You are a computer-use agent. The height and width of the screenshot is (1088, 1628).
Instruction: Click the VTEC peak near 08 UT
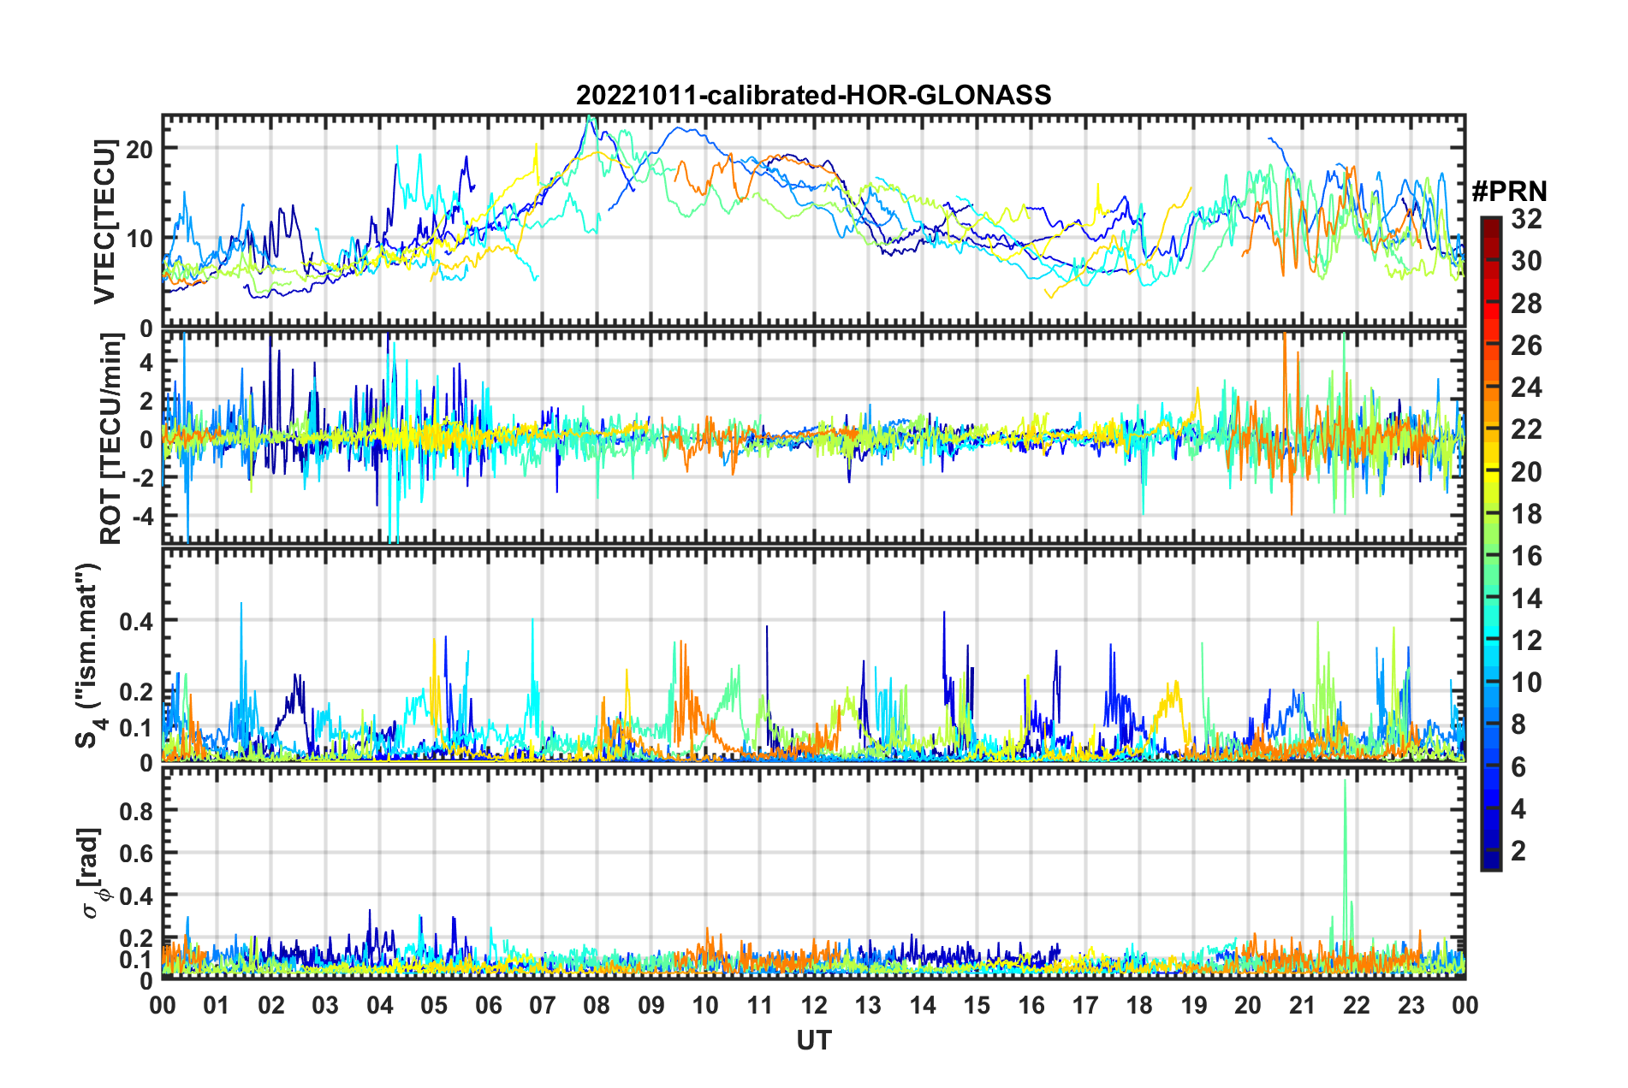pyautogui.click(x=588, y=120)
